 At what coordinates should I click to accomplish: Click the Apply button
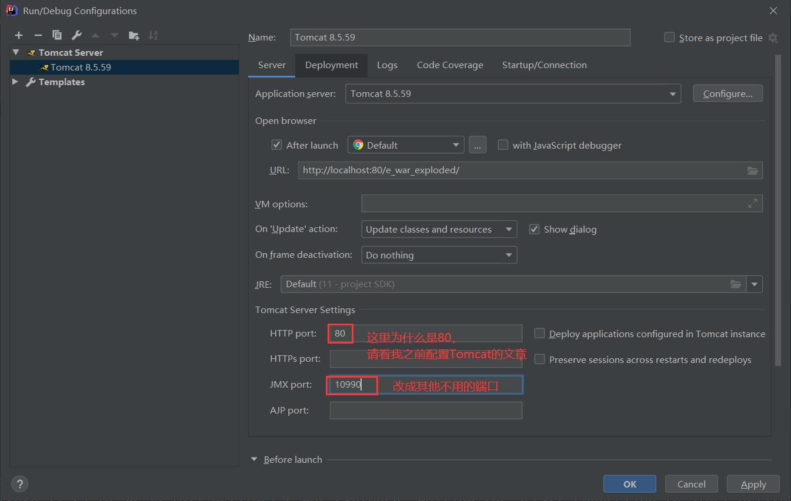pyautogui.click(x=753, y=484)
